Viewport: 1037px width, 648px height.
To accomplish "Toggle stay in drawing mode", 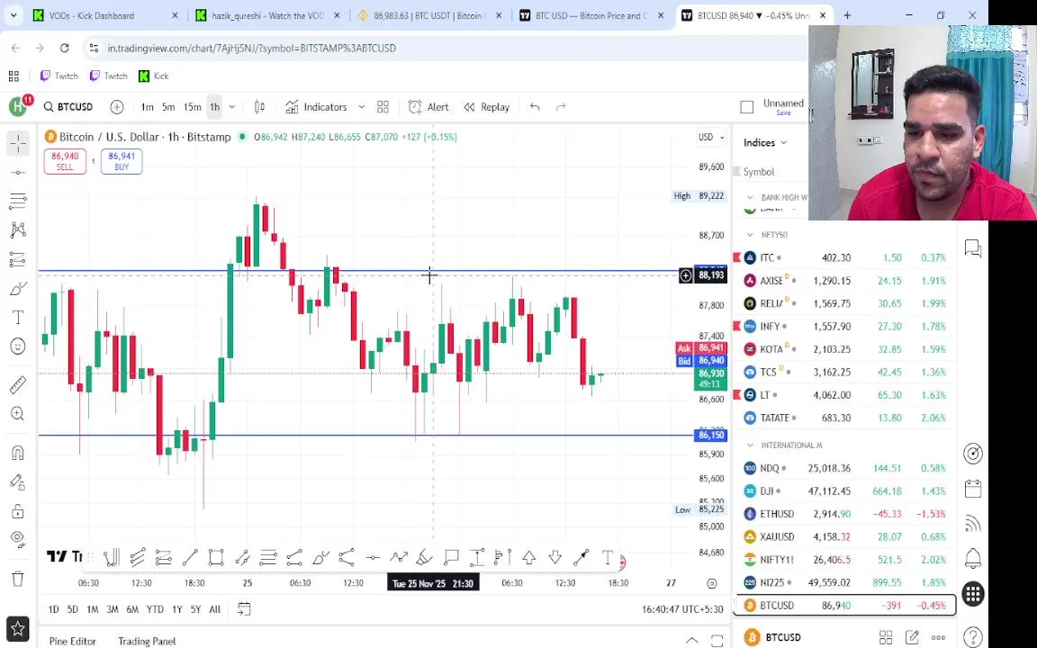I will pos(18,482).
